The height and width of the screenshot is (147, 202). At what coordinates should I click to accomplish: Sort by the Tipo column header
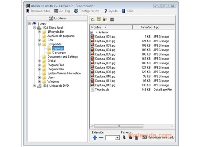[163, 27]
